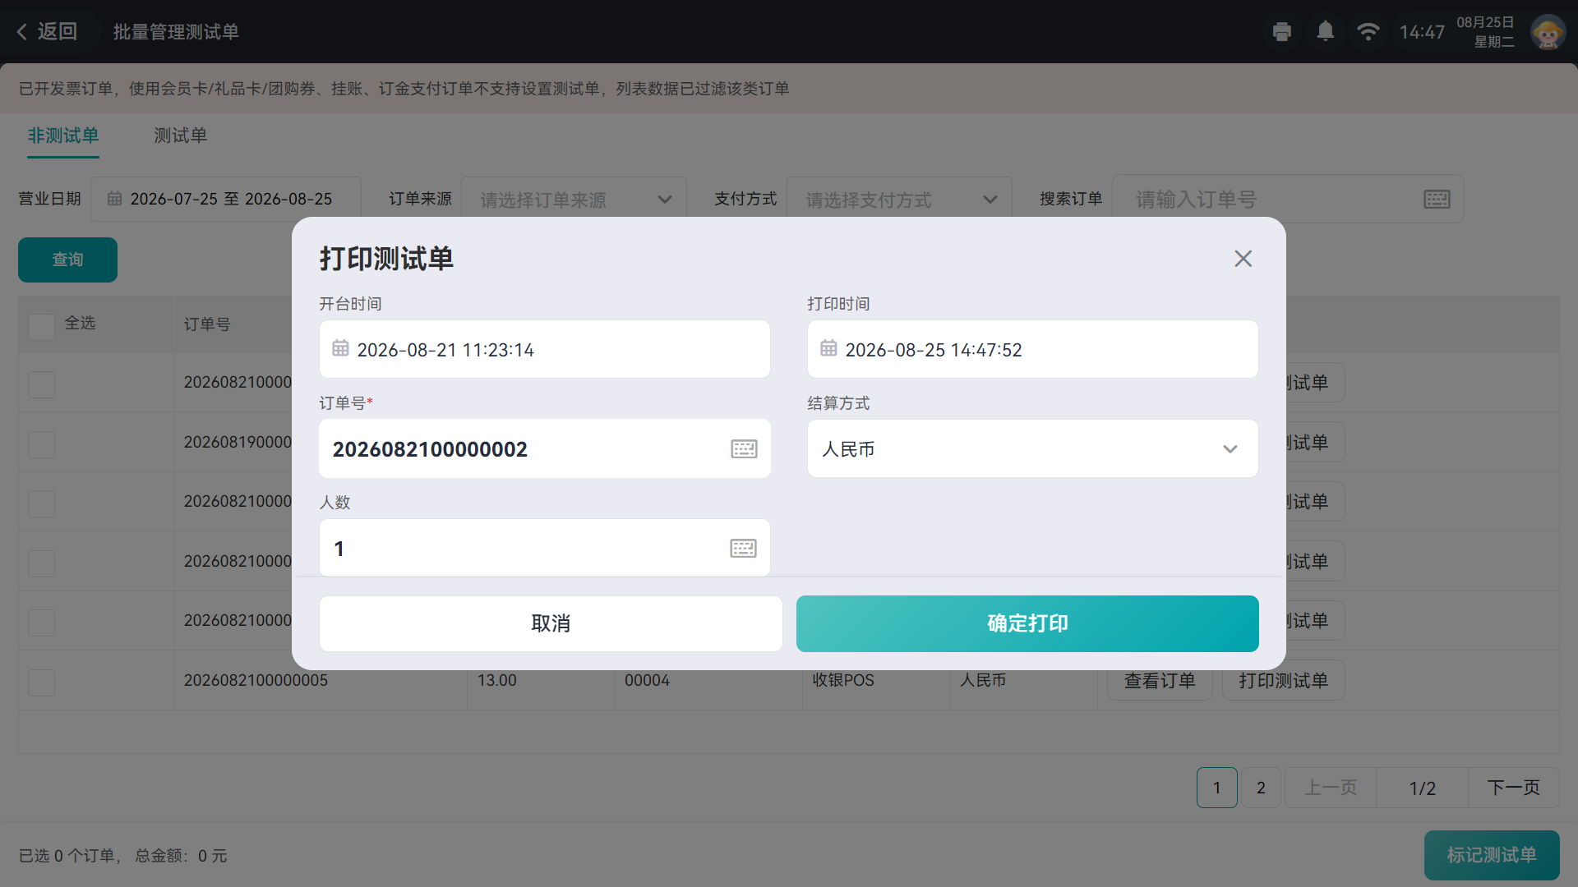Check the box for order 2026082100000005
1578x887 pixels.
click(41, 682)
